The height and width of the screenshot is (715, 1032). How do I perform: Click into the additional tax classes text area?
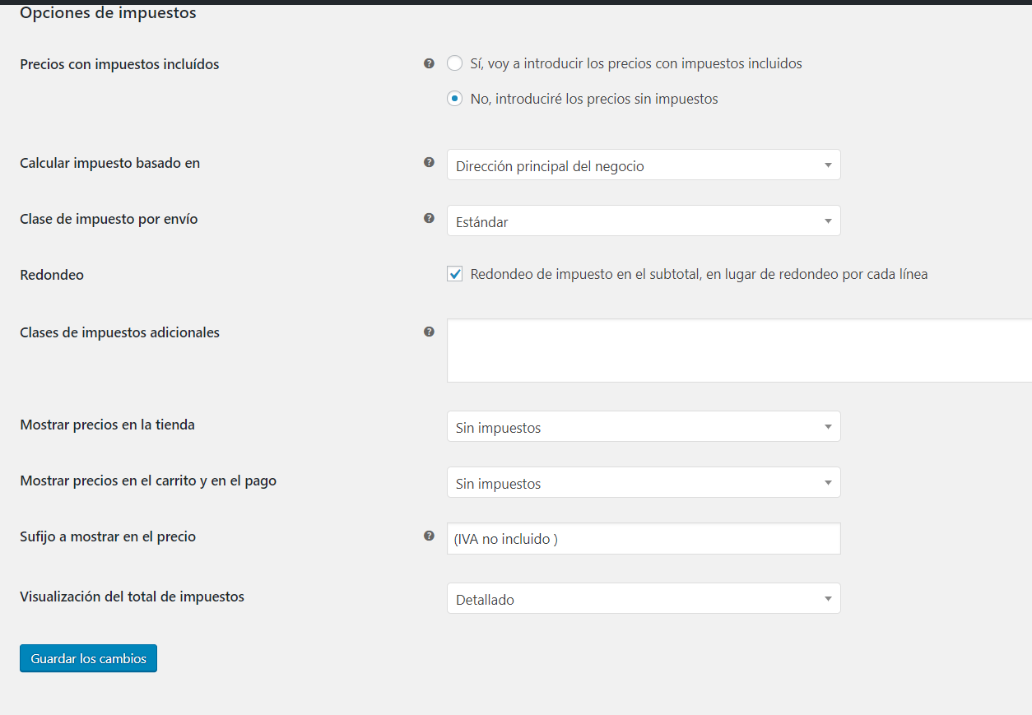739,351
